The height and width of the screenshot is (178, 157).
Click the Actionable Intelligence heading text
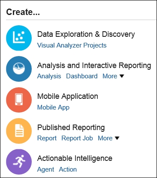[75, 158]
